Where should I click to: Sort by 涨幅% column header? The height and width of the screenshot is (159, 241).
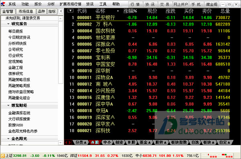tap(130, 11)
